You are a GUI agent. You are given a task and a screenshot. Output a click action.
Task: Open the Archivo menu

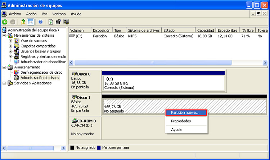point(15,14)
